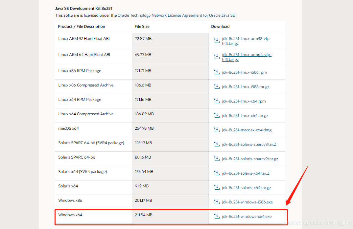The image size is (353, 229).
Task: Download jdk-8u251-solaris-x64.tar.Z link
Action: pyautogui.click(x=246, y=173)
